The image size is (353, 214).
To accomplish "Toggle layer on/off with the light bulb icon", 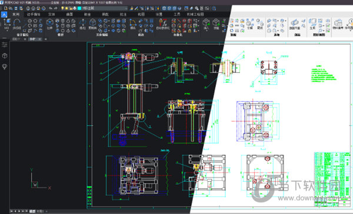I will tap(62, 8).
